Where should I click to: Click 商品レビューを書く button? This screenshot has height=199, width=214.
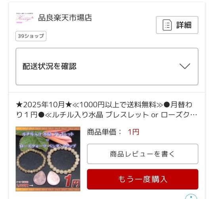point(143,154)
